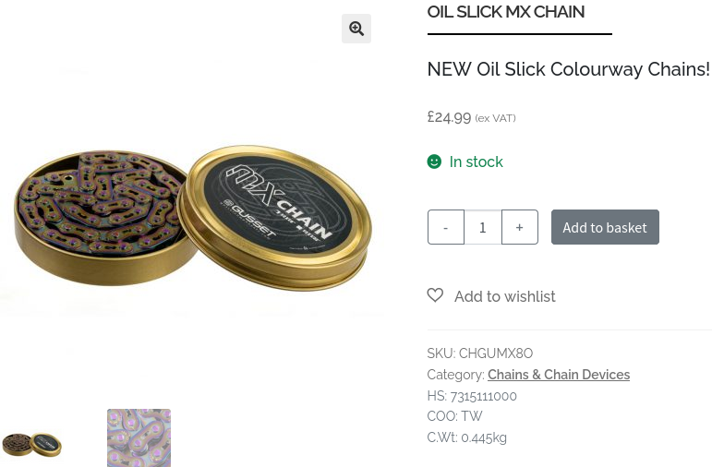Click the green smiley stock icon
The image size is (712, 467).
(x=434, y=162)
